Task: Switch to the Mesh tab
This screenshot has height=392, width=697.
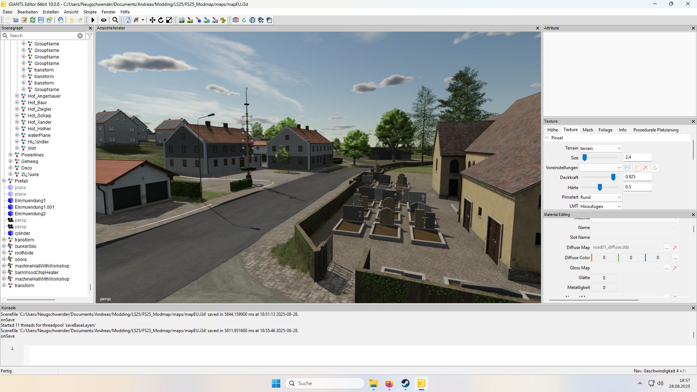Action: 588,130
